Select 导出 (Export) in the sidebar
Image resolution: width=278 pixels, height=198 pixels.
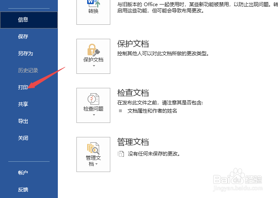[23, 121]
